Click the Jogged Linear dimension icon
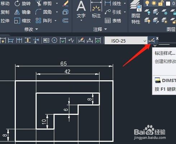This screenshot has height=144, width=176. tap(71, 40)
